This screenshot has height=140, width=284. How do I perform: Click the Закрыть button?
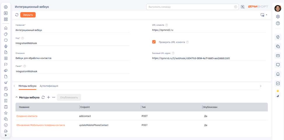(28, 15)
